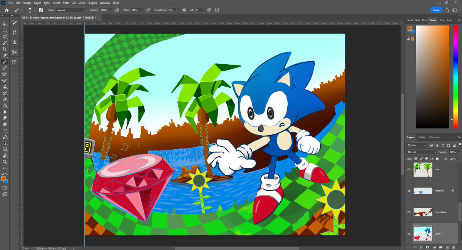
Task: Expand the Opacity slider dropdown in options bar
Action: point(110,10)
